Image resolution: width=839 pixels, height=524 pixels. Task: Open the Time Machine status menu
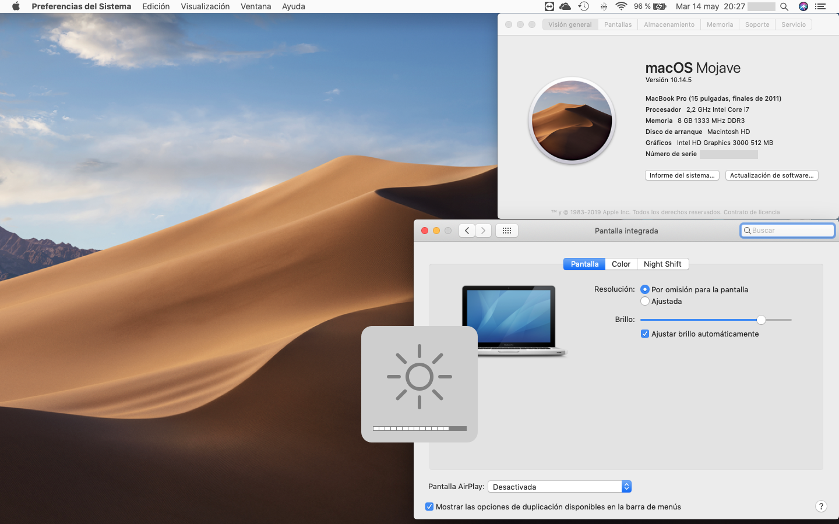coord(583,6)
